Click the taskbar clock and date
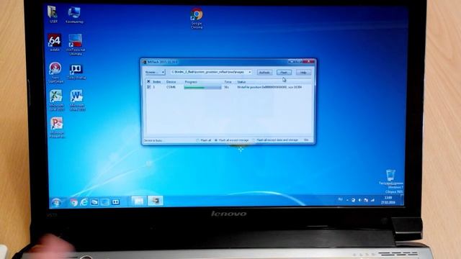The image size is (461, 259). 388,200
